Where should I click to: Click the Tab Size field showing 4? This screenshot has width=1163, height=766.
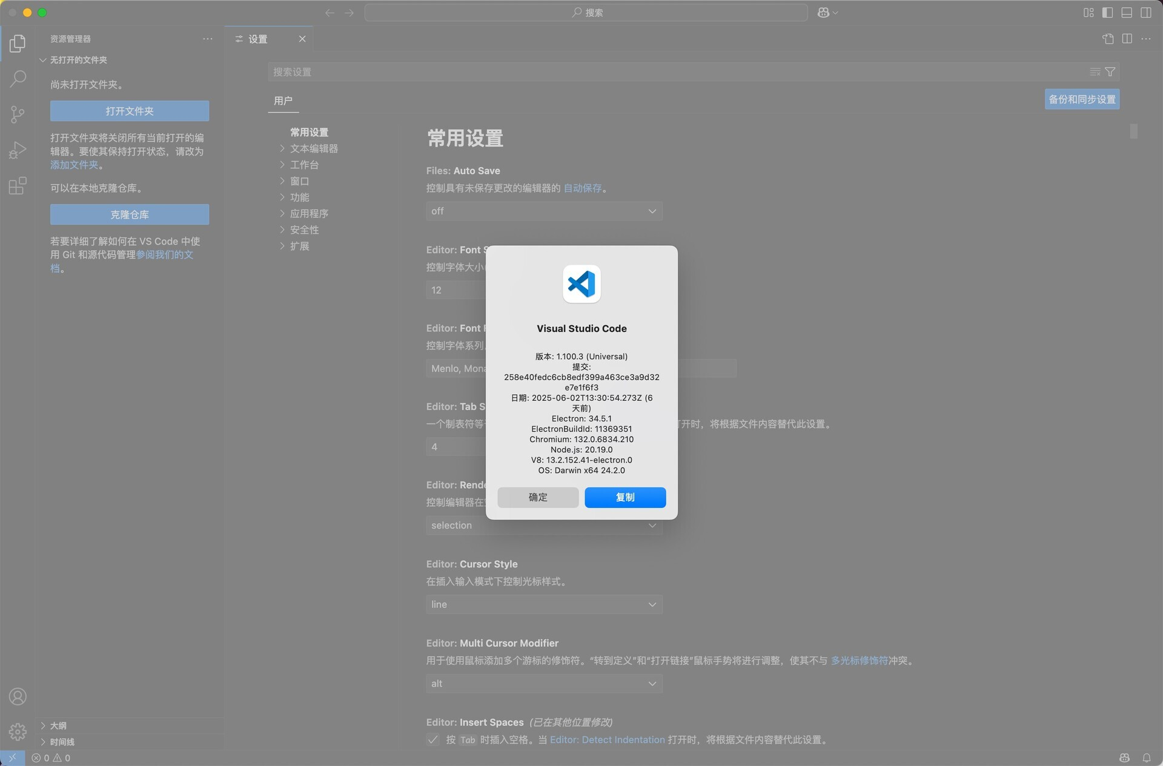tap(456, 447)
